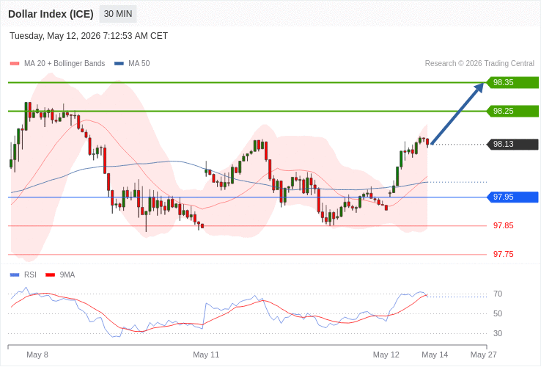The width and height of the screenshot is (541, 367).
Task: Toggle the MA 20 + Bollinger Bands legend
Action: (58, 64)
